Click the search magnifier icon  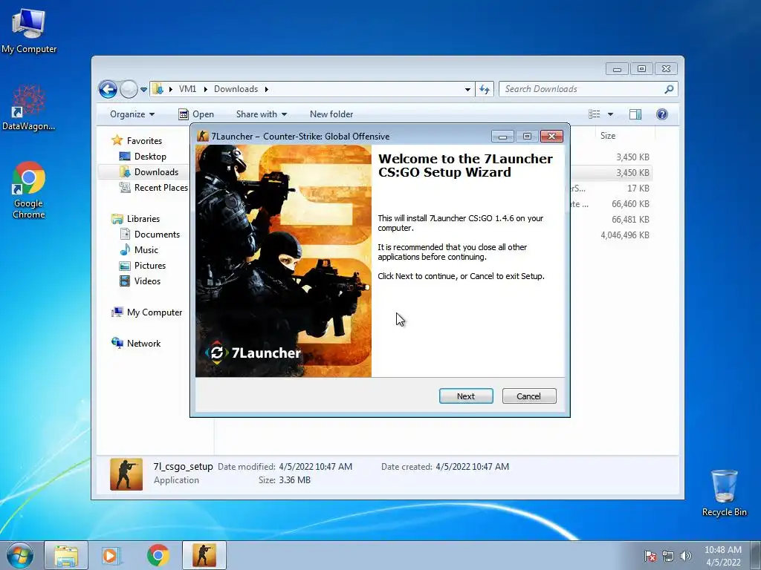(x=670, y=89)
